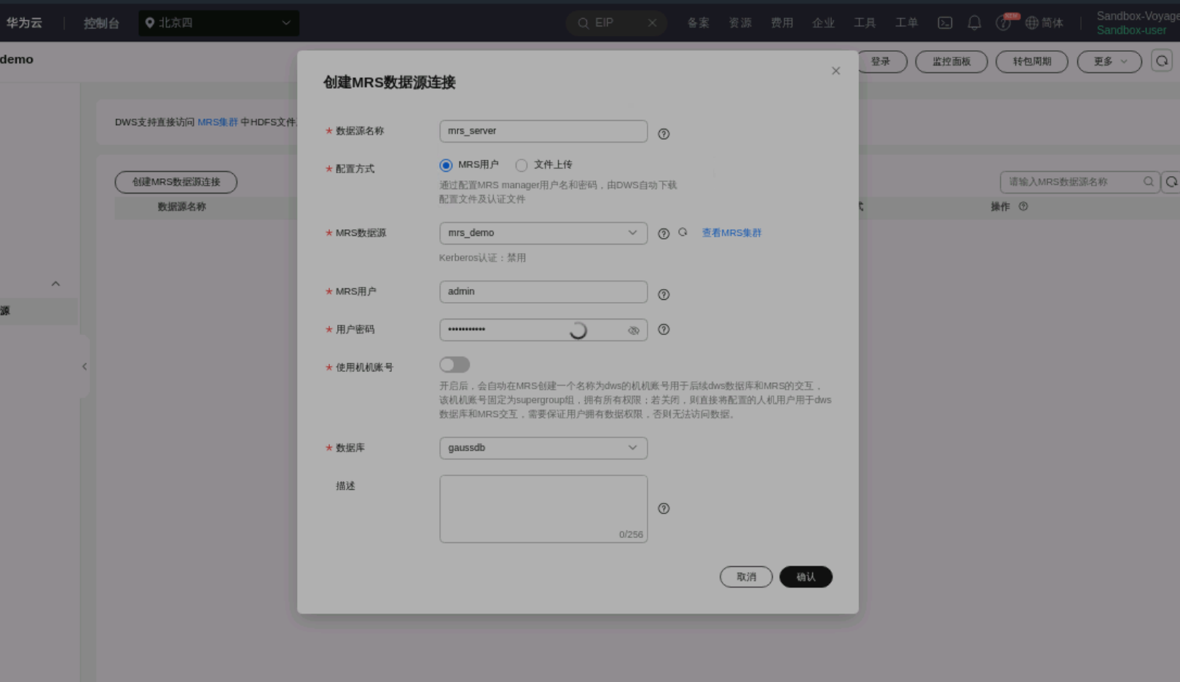
Task: Close the 创建MRS数据源连接 dialog
Action: click(x=835, y=71)
